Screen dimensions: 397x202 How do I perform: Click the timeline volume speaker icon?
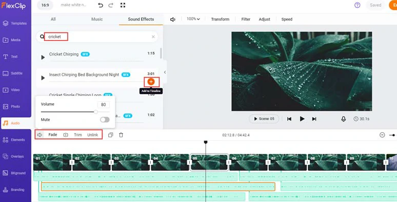click(x=39, y=135)
